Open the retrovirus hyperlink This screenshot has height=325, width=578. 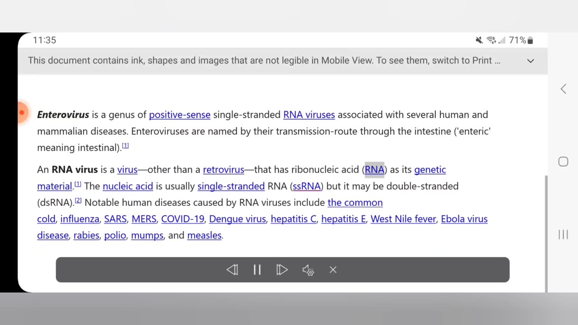(x=224, y=170)
